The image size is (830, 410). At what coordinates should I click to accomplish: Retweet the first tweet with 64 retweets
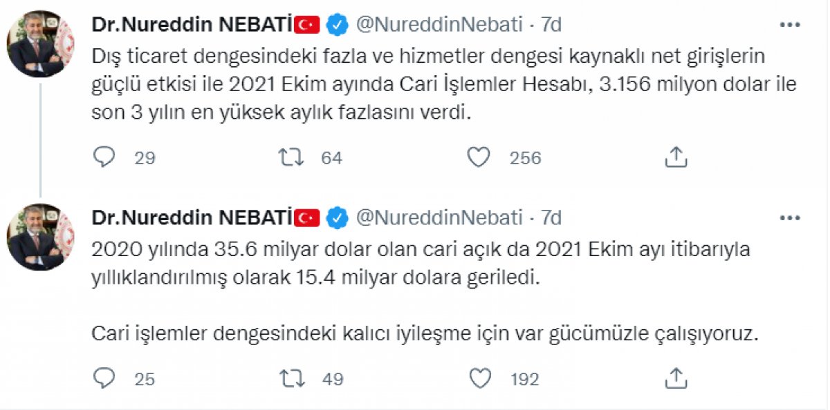pyautogui.click(x=290, y=158)
